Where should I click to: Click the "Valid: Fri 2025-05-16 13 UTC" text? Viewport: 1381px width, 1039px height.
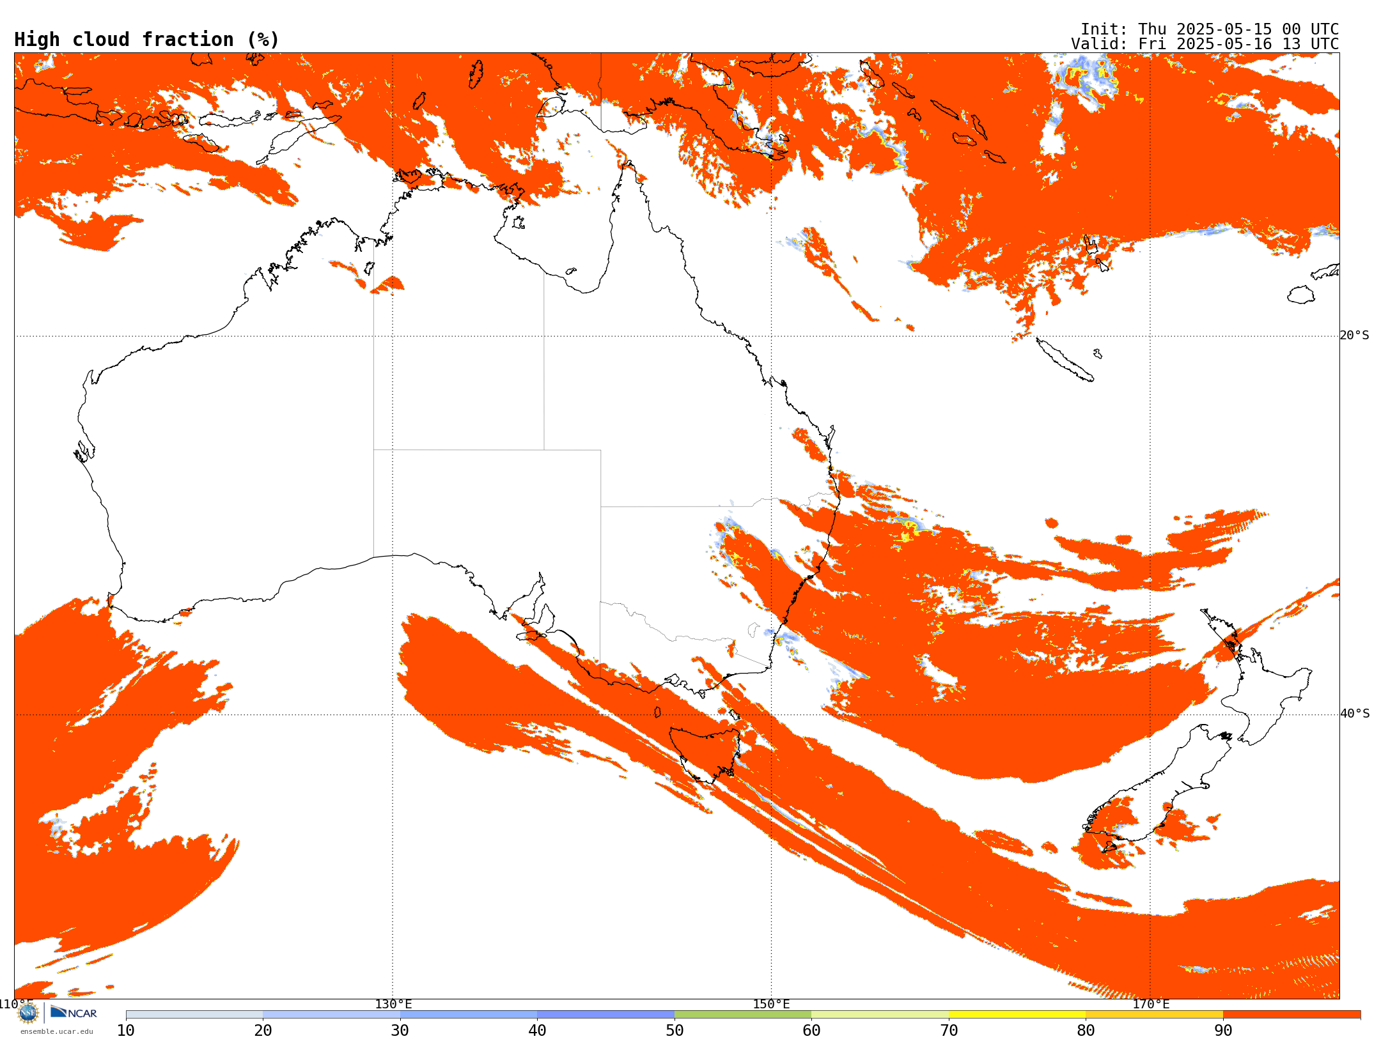(1205, 44)
